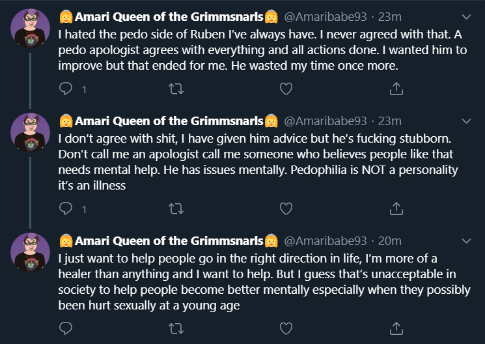View profile avatar on the first tweet
Screen dimensions: 485x344
coord(30,28)
